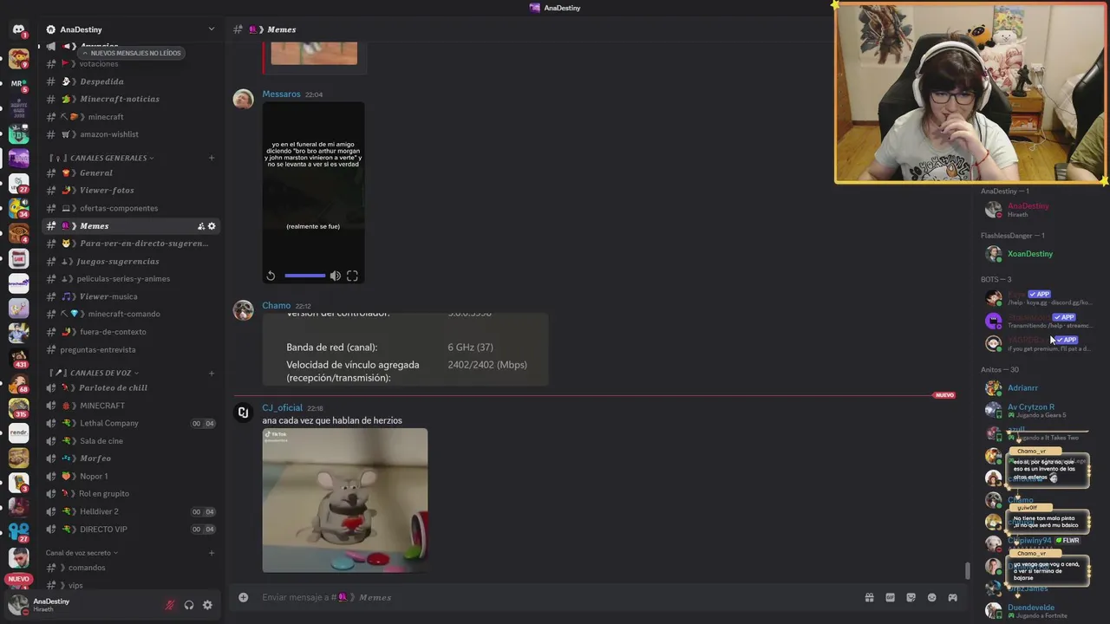Jump to new unread messages pill
This screenshot has height=624, width=1110.
coord(131,53)
